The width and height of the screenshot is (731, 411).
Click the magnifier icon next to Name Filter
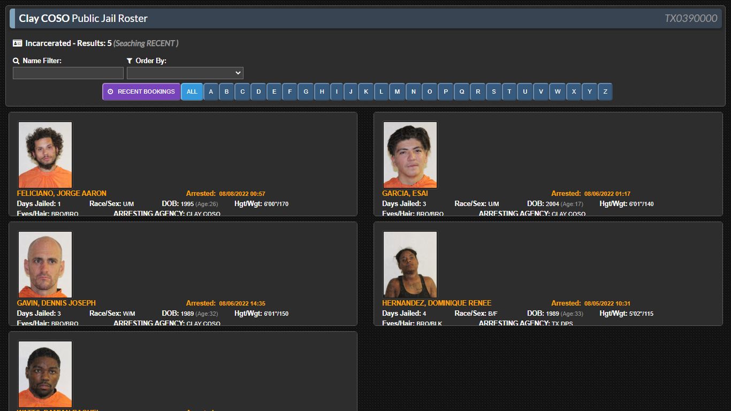[16, 61]
